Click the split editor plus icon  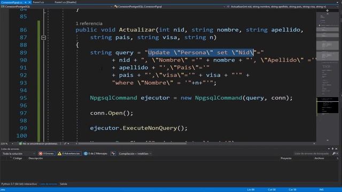327,11
